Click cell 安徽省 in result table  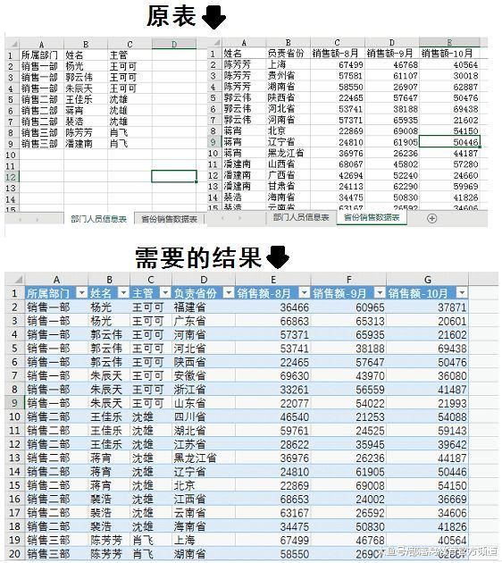pos(204,375)
